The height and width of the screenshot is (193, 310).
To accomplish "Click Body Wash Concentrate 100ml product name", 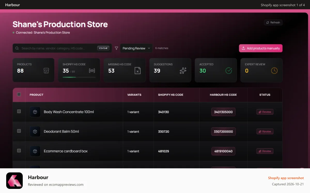I will pos(69,112).
